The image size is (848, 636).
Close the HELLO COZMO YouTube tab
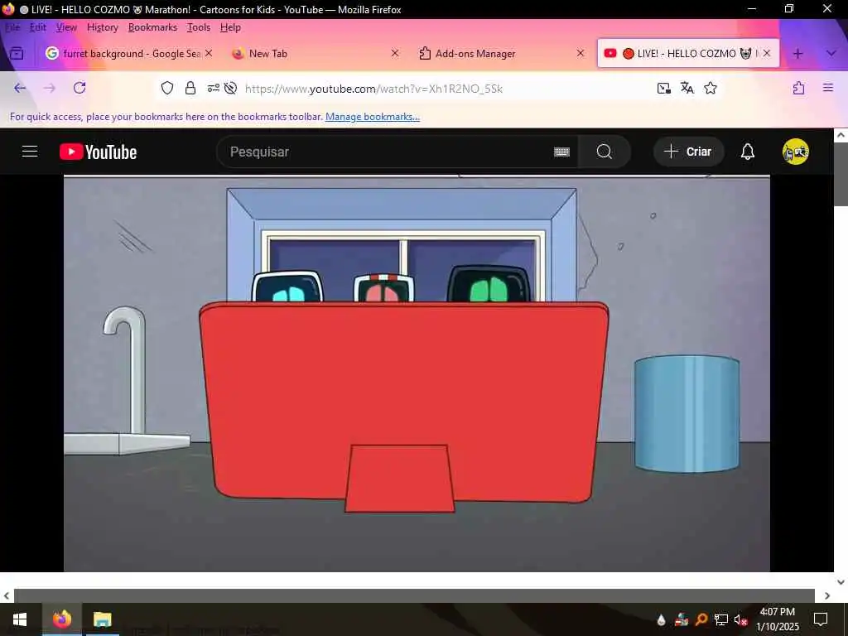click(766, 53)
